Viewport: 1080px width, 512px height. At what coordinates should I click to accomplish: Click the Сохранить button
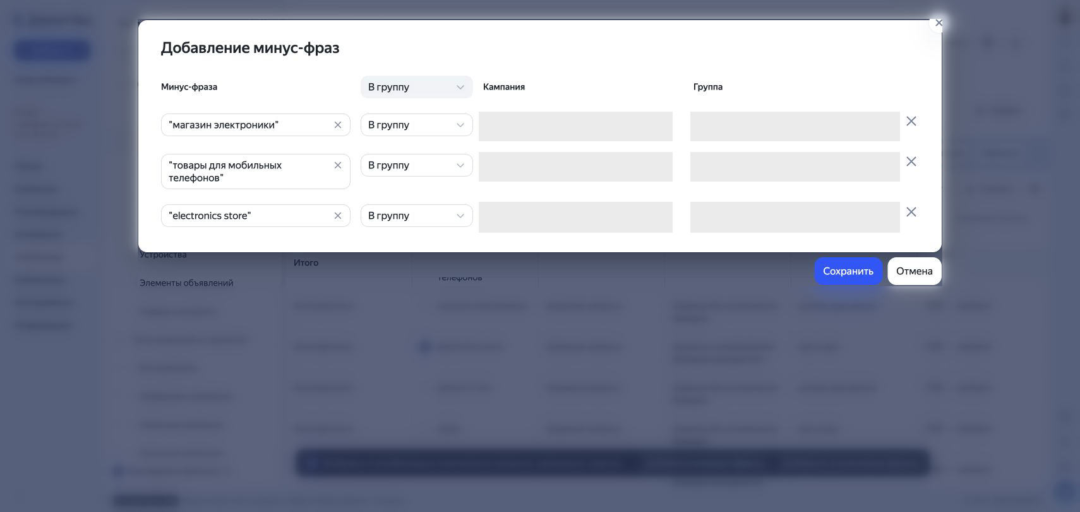[848, 271]
